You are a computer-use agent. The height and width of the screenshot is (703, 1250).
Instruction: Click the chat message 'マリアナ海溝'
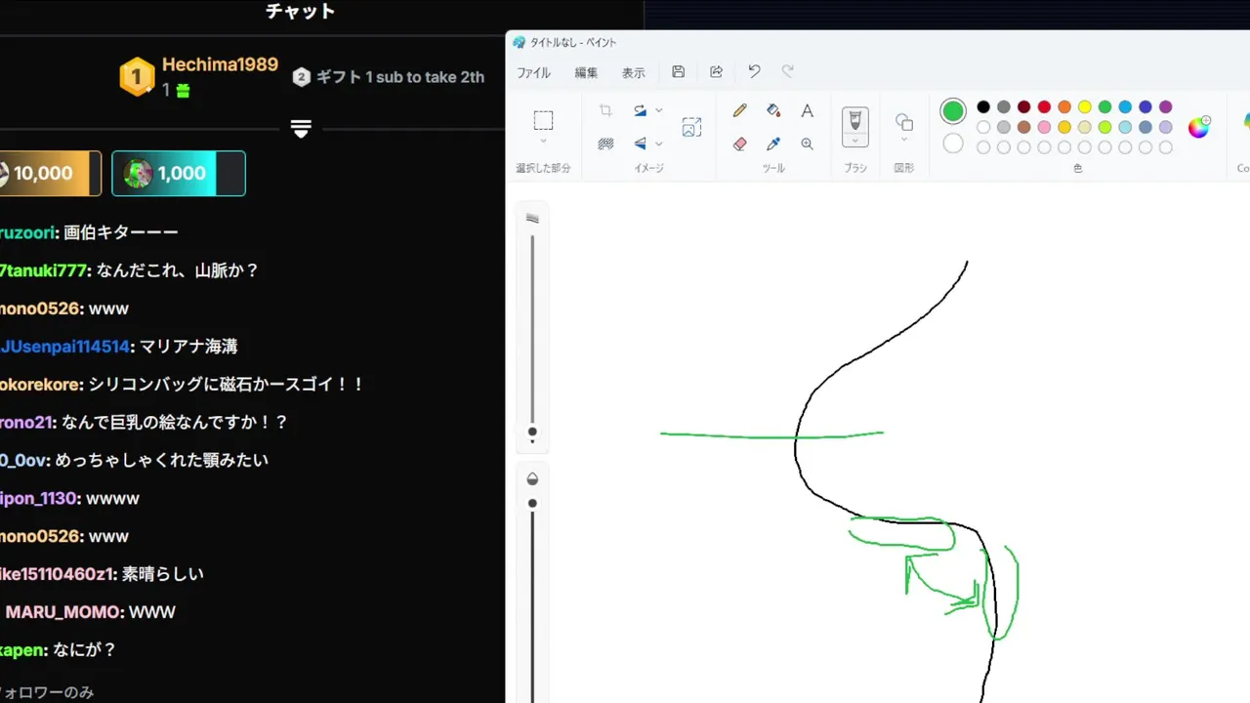(188, 347)
